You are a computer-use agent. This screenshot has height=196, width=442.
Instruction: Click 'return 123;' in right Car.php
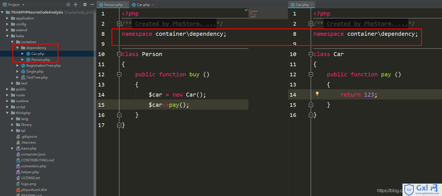click(359, 95)
